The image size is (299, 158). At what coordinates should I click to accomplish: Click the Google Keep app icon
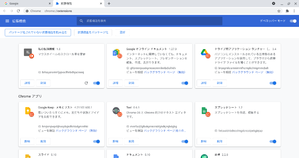pos(29,112)
